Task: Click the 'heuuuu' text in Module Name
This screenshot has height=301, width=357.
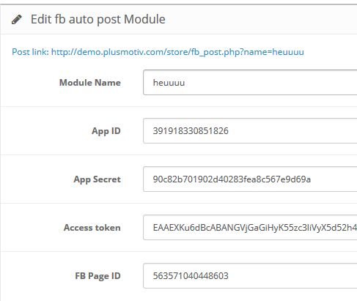Action: [169, 83]
